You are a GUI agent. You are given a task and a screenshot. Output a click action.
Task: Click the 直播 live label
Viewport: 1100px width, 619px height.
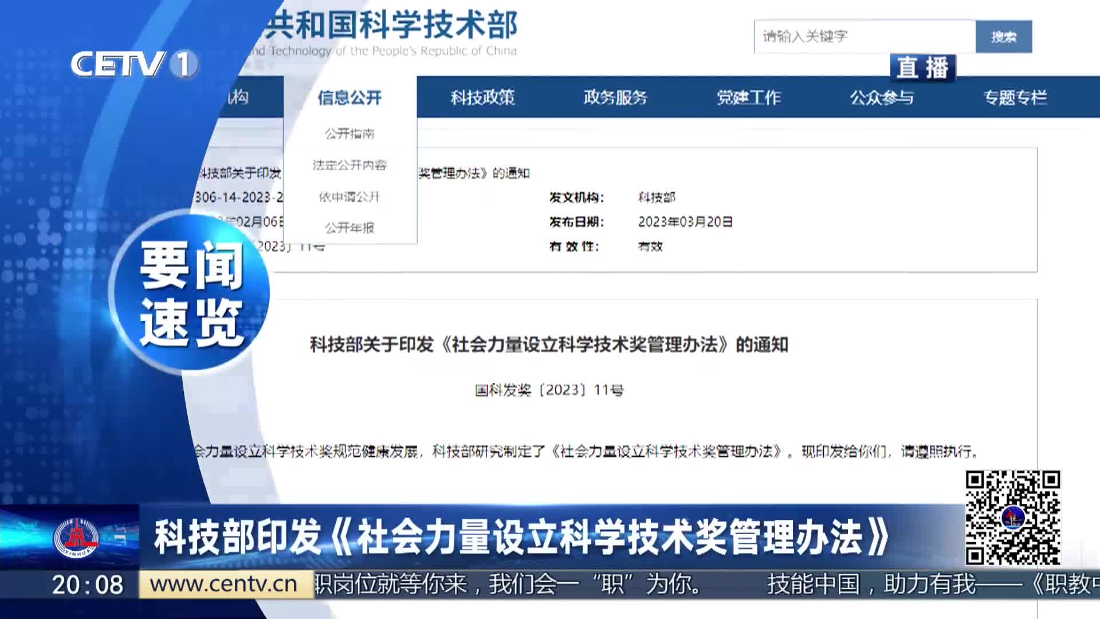pos(922,68)
